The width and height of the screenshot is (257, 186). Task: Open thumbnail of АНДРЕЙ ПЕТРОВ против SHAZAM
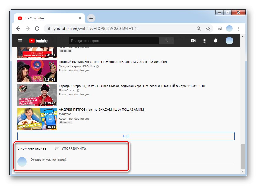click(37, 119)
